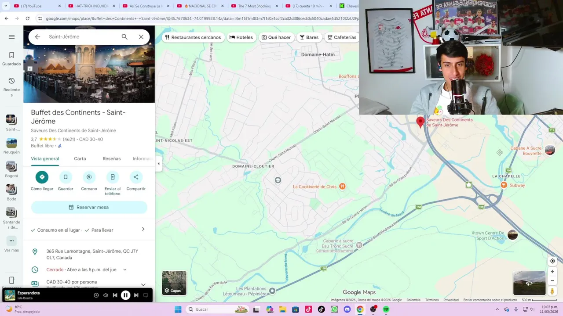Click the Reservar mesa button
Image resolution: width=563 pixels, height=316 pixels.
89,207
